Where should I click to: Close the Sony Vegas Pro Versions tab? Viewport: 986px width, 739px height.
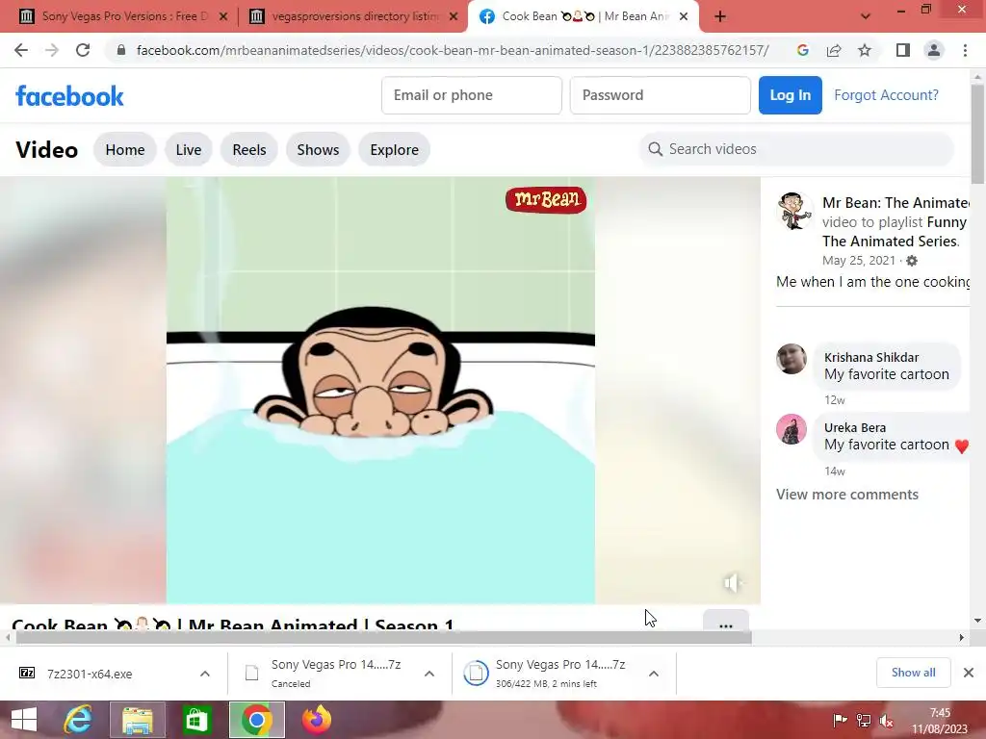[x=223, y=17]
